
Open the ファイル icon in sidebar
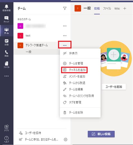point(6,65)
